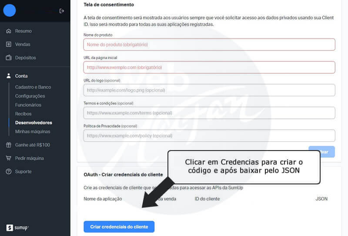Select the Política de Privacidade field
Screen dimensions: 348x236
pyautogui.click(x=209, y=136)
